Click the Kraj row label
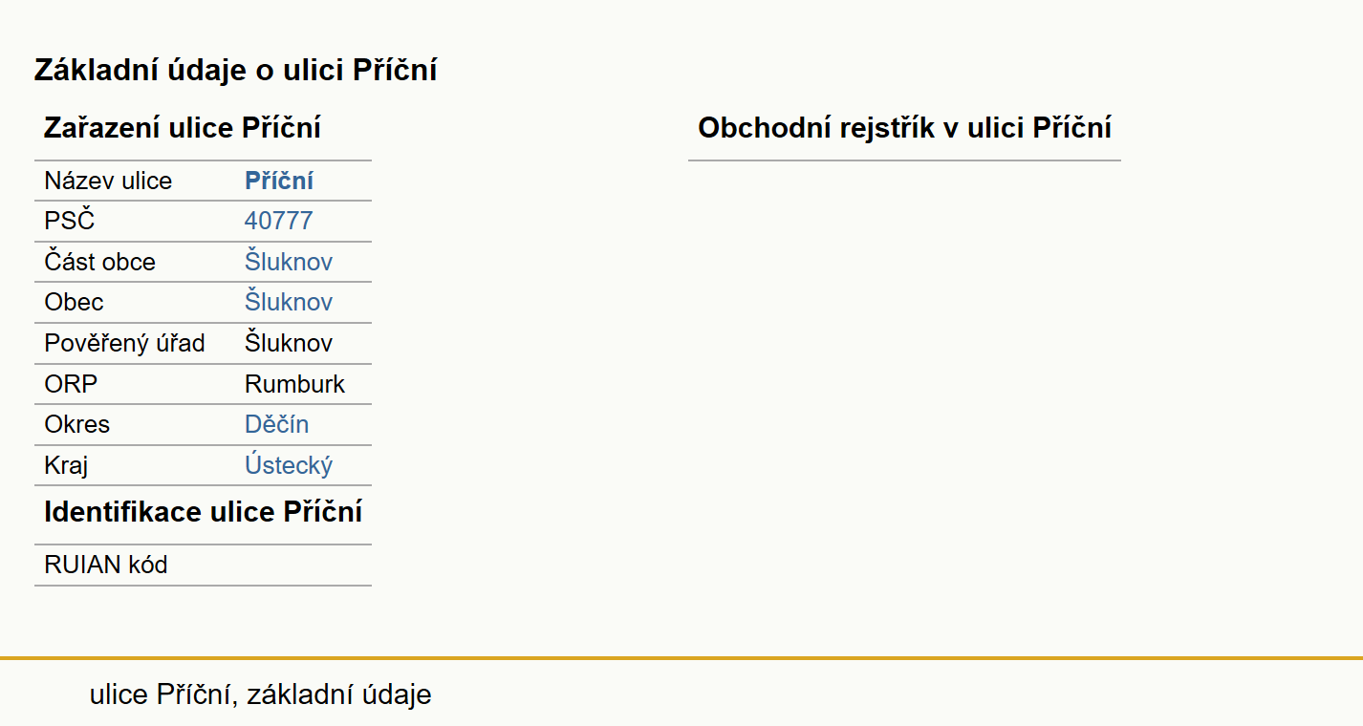 point(66,466)
